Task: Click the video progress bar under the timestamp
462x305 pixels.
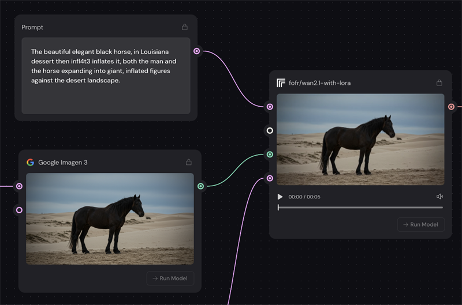Action: (x=360, y=208)
